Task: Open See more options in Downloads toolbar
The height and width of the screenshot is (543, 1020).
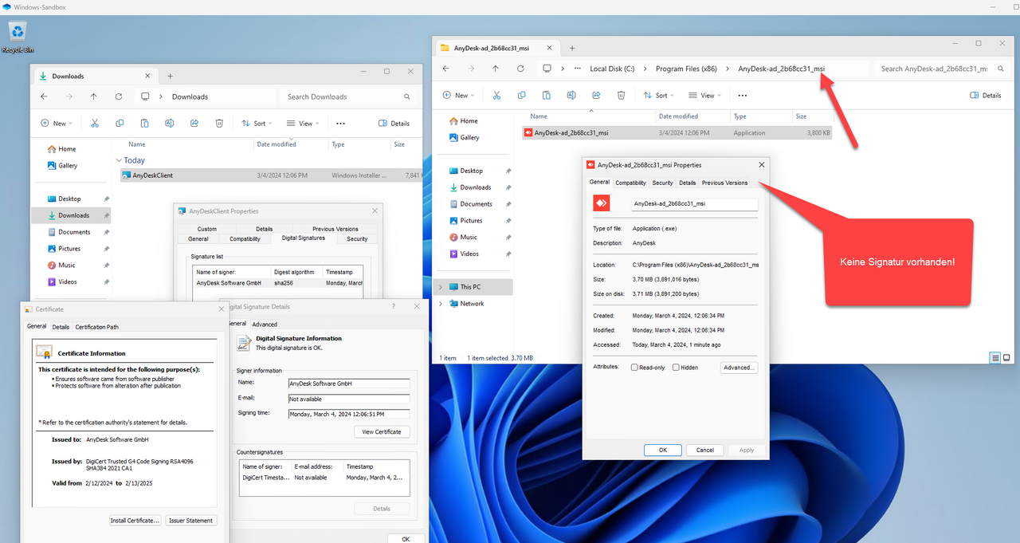Action: (340, 124)
